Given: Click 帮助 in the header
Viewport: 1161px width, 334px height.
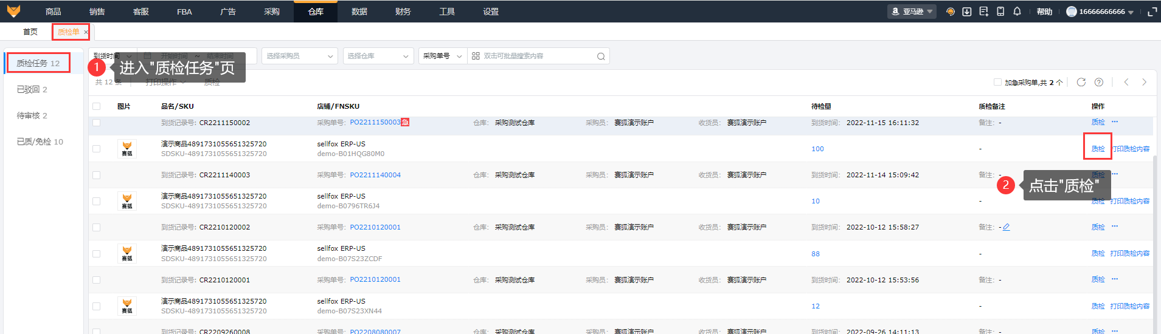Looking at the screenshot, I should click(1044, 12).
